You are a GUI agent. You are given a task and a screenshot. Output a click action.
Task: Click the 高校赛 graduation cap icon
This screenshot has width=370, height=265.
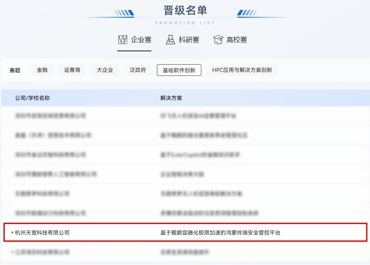[x=219, y=40]
